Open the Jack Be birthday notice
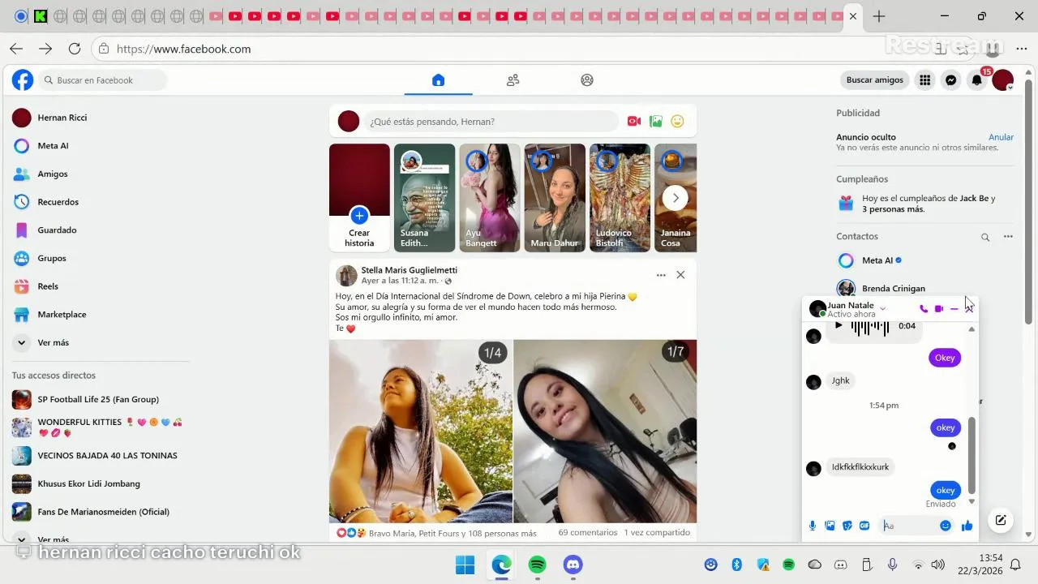1038x584 pixels. point(924,203)
